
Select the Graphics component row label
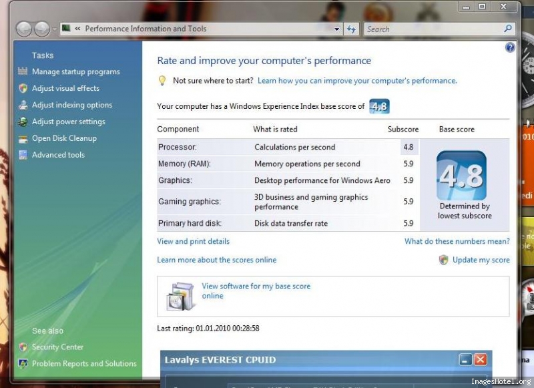[175, 180]
